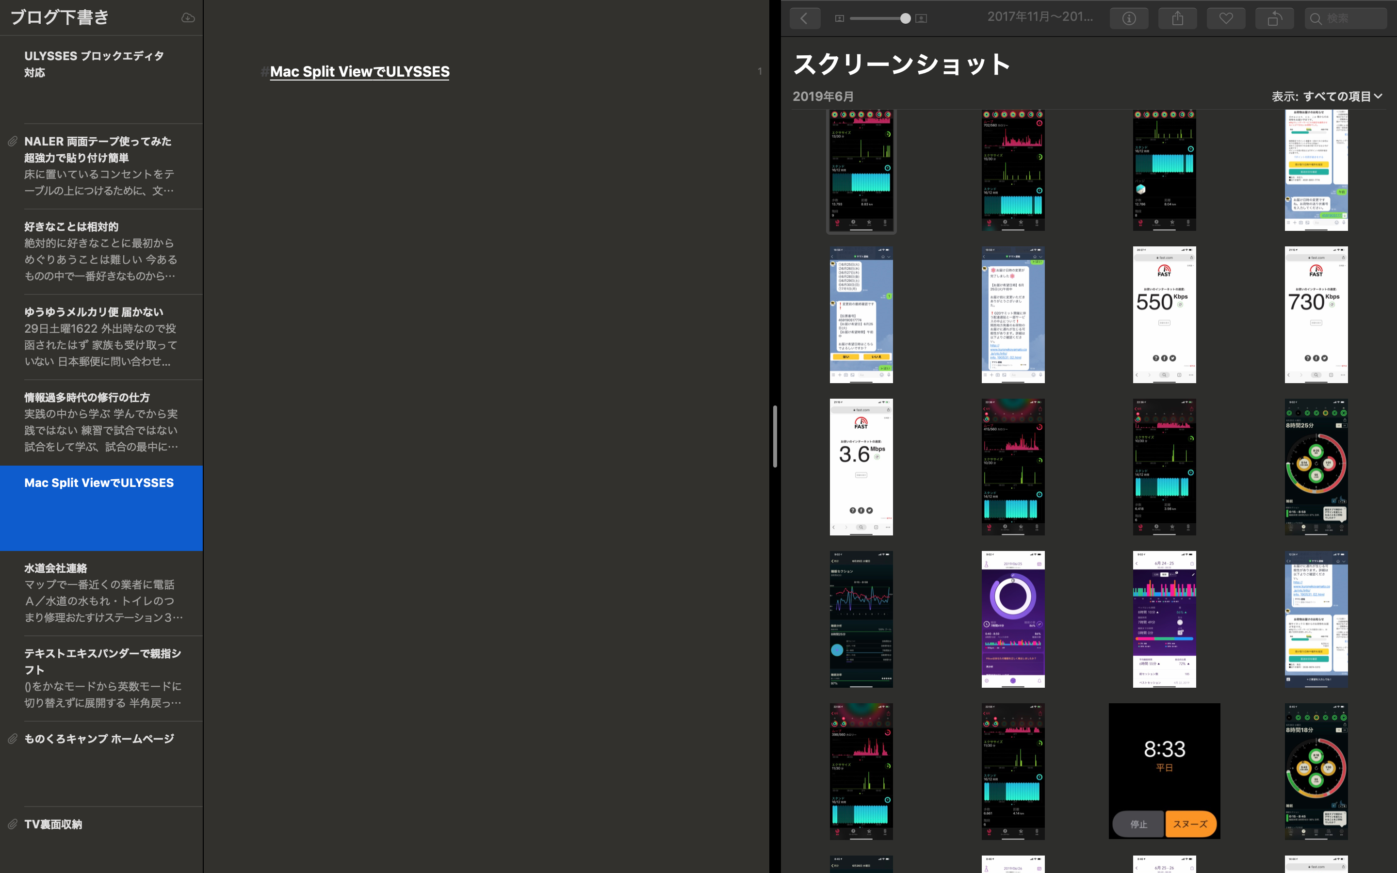Click the editor heading Mac Split ViewでULYSSES
The height and width of the screenshot is (873, 1397).
359,72
